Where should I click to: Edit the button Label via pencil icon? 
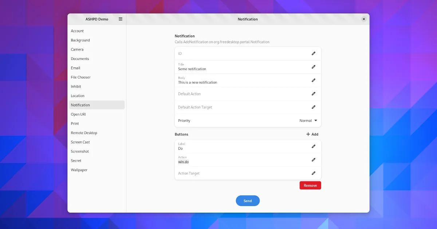coord(313,146)
